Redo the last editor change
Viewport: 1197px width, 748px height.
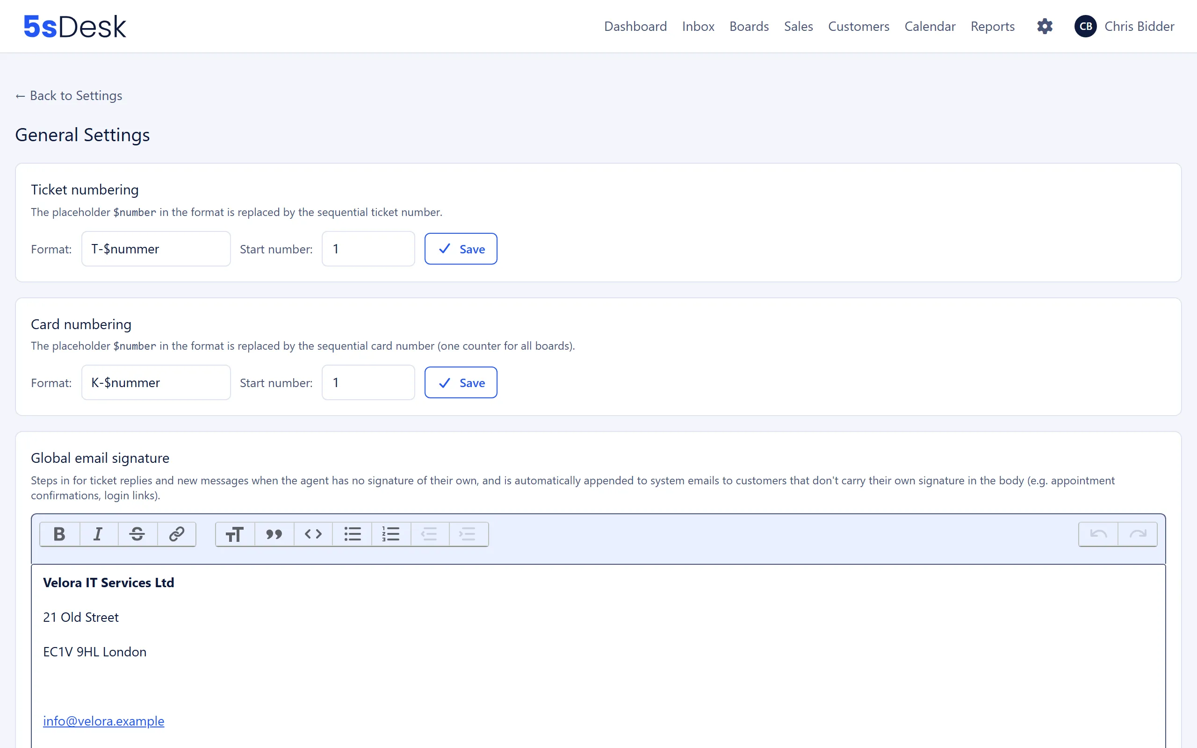[1138, 534]
